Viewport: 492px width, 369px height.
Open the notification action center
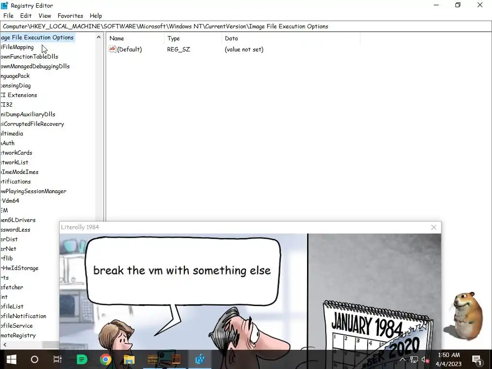click(x=476, y=359)
